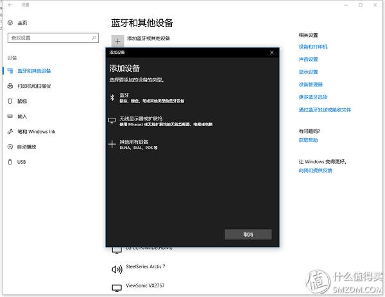Click the SteelSeries Arctis 7 speaker icon
385x297 pixels.
pos(117,269)
